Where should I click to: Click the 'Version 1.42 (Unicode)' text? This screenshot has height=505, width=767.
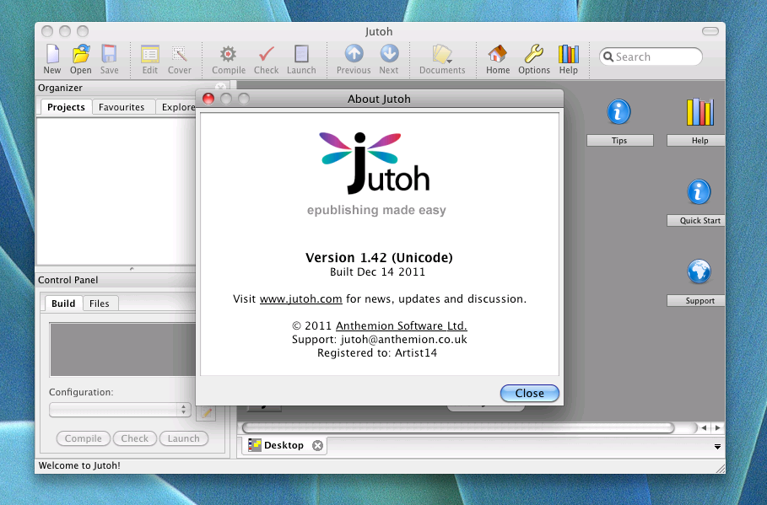(379, 258)
